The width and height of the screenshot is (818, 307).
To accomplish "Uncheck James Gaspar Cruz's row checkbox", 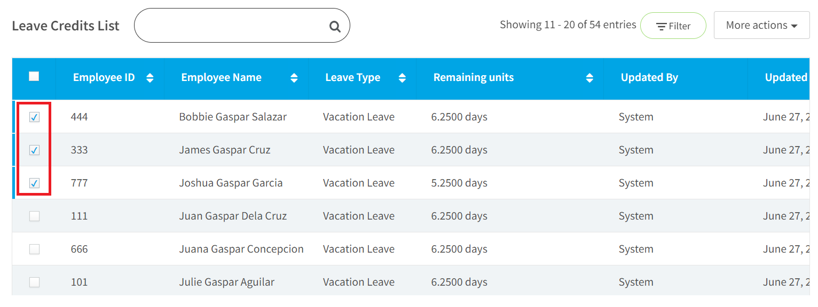I will click(x=34, y=150).
